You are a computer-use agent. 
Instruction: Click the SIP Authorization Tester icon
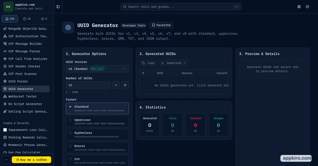coord(5,36)
